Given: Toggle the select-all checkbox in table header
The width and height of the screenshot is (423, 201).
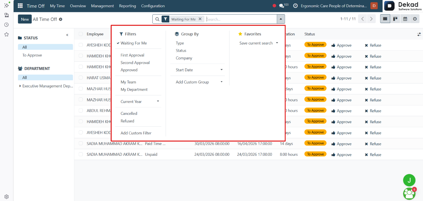Looking at the screenshot, I should [81, 34].
